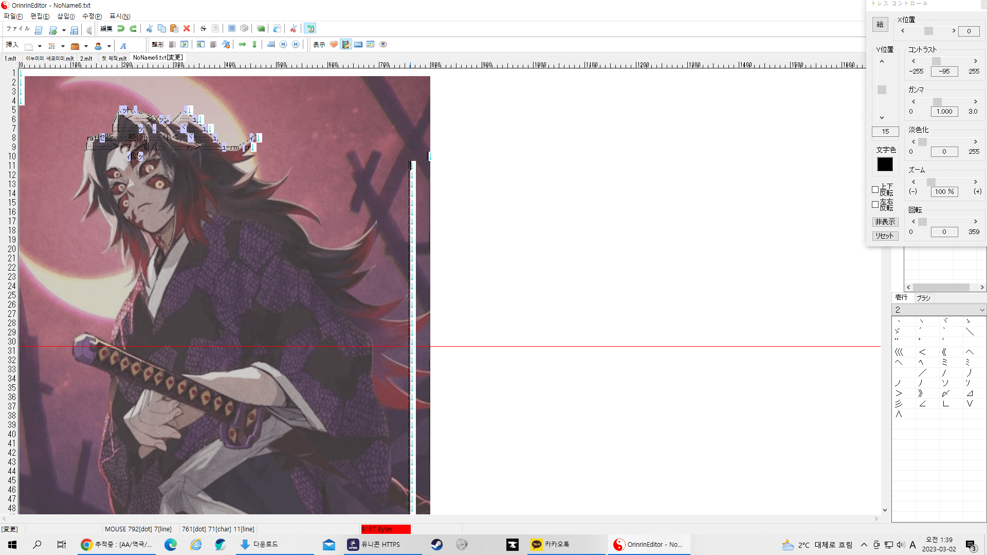Open the brush set dropdown showing 2
This screenshot has height=555, width=987.
coord(981,310)
